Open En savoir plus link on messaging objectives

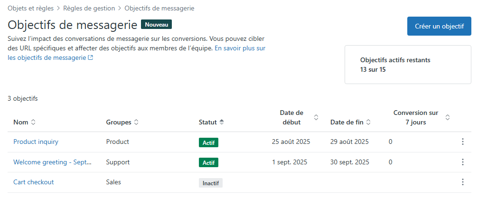point(240,48)
